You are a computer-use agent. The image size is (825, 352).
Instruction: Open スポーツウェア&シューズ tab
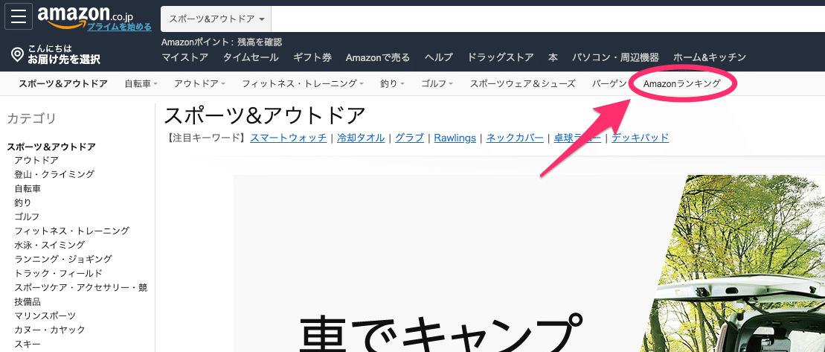(x=522, y=83)
